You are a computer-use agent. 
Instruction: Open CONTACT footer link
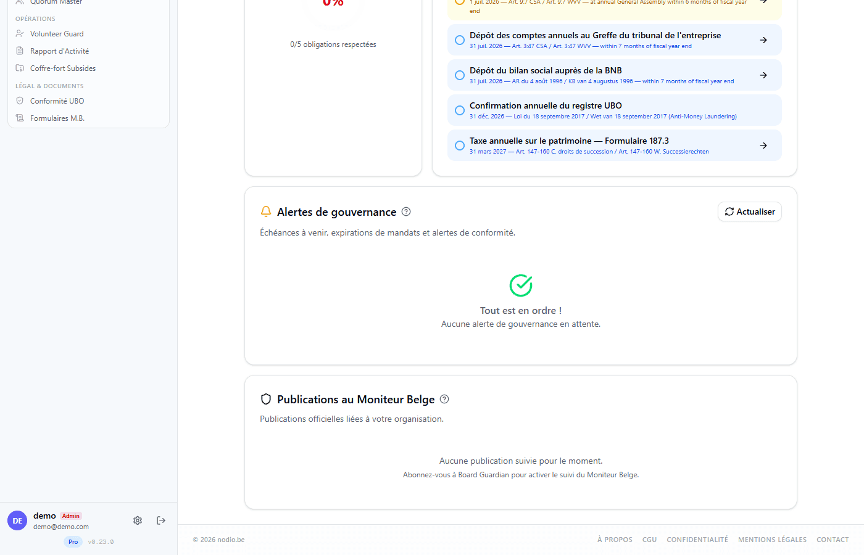[833, 540]
